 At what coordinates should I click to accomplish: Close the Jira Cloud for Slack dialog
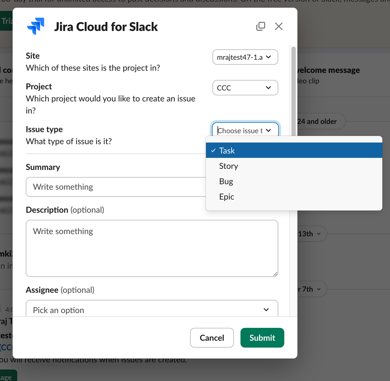pyautogui.click(x=279, y=26)
